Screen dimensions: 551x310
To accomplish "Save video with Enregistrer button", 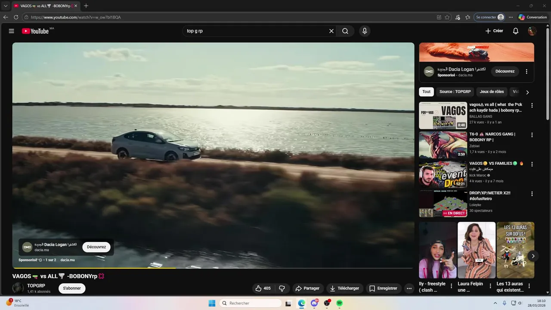I will point(383,288).
